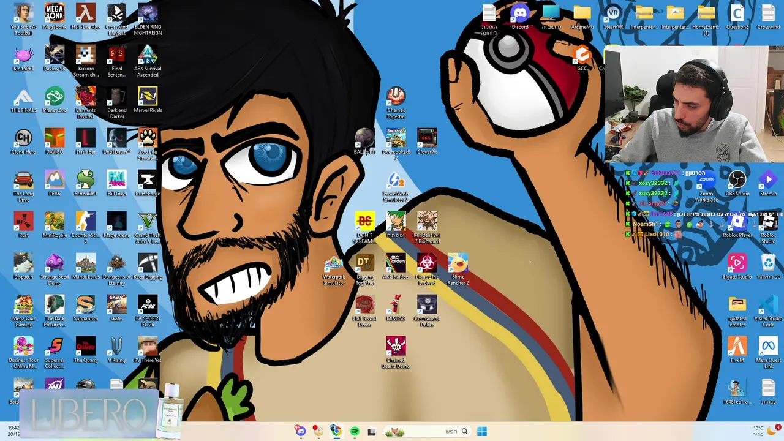
Task: Open Meta Quest Link icon
Action: 768,353
